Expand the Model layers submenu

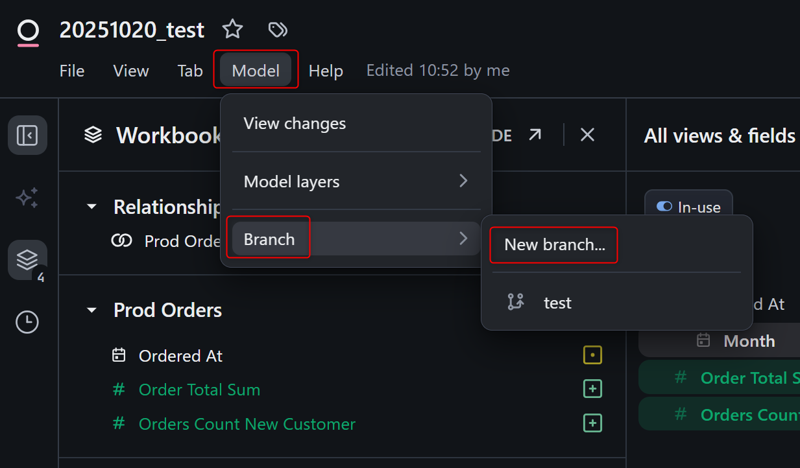coord(356,181)
